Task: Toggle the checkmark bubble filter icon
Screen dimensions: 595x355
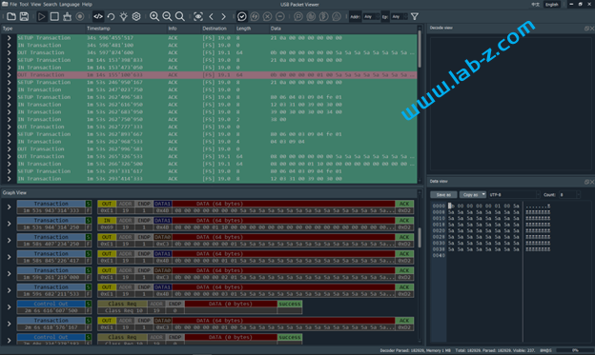Action: pyautogui.click(x=242, y=17)
